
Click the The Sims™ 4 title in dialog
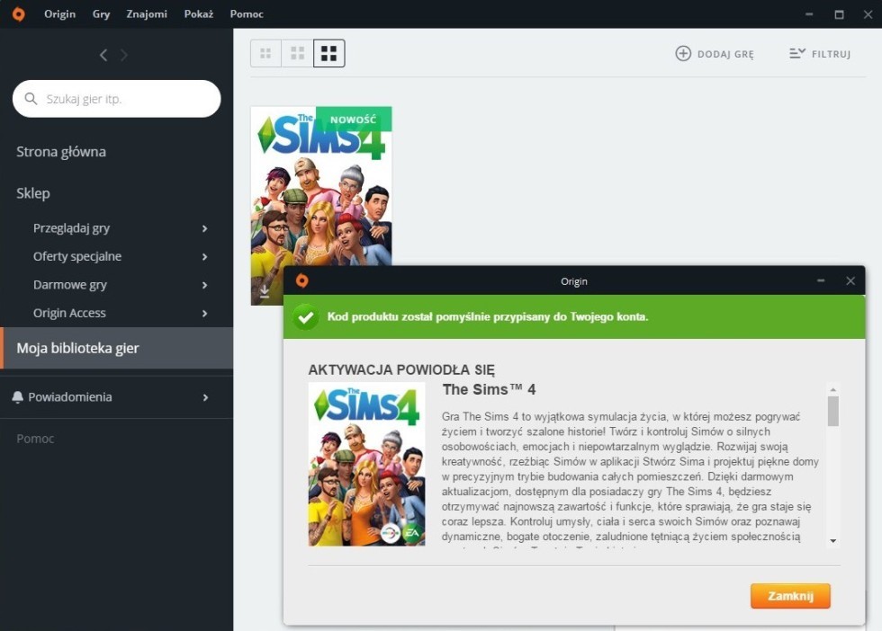point(489,389)
